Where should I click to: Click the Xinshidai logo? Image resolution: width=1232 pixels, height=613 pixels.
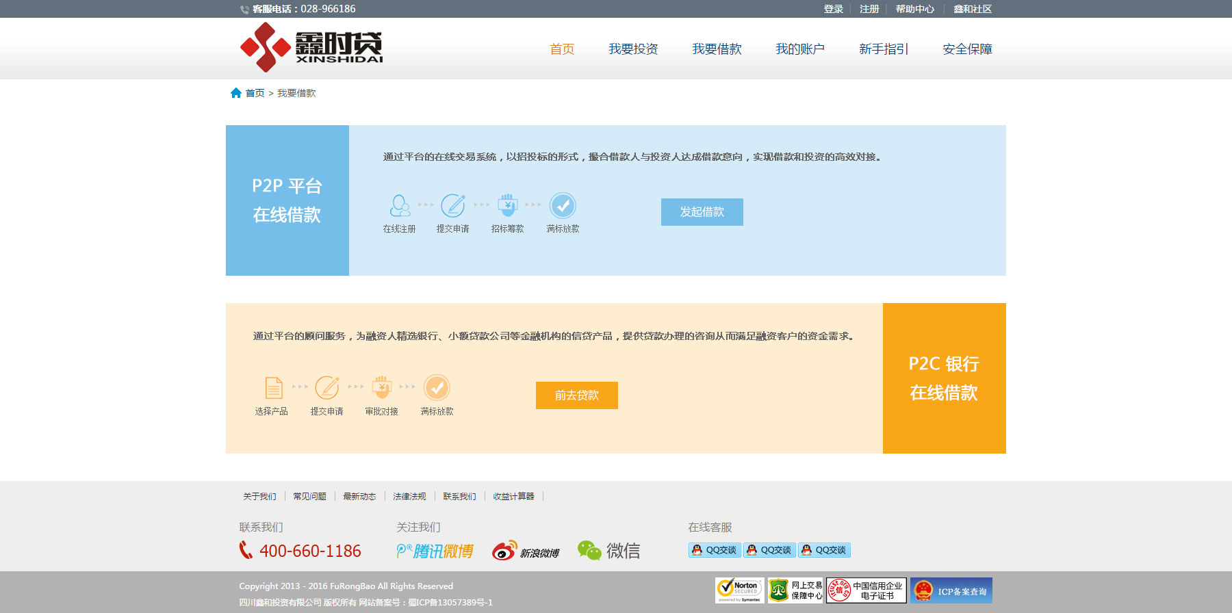311,47
